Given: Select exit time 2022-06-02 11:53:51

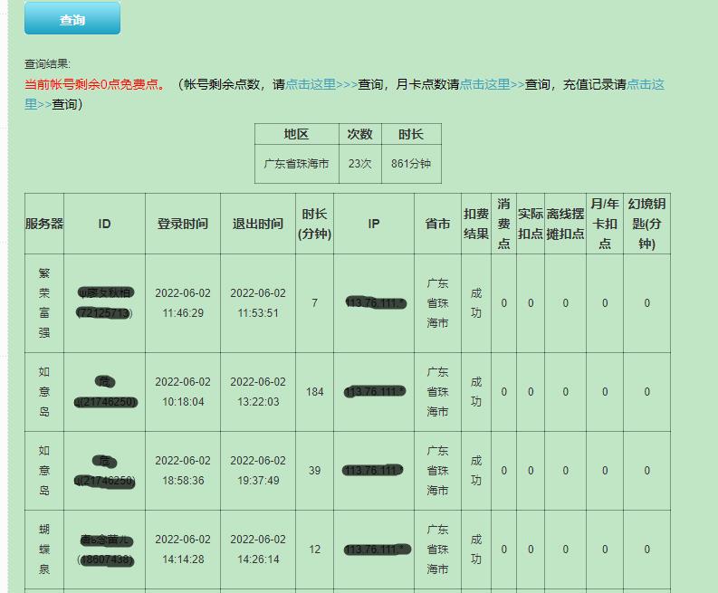Looking at the screenshot, I should [258, 303].
